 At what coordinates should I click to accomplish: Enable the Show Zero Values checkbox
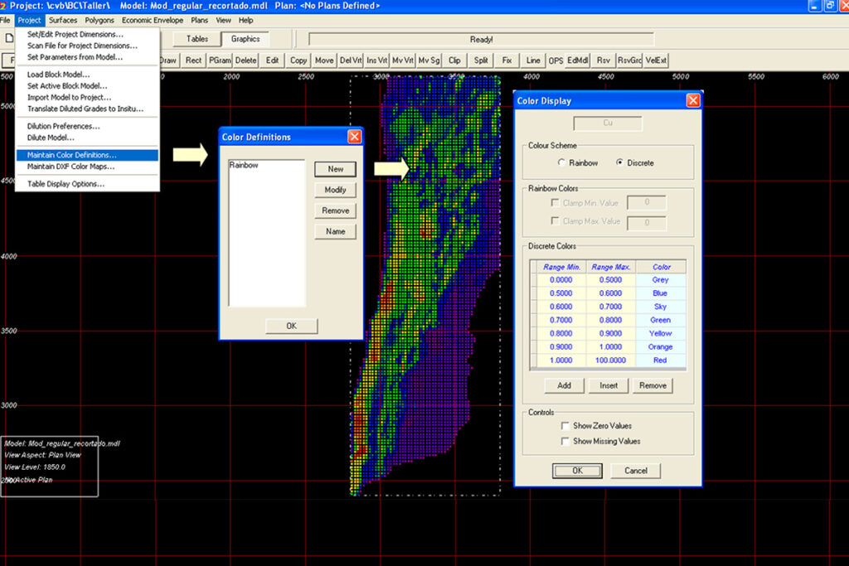(565, 426)
